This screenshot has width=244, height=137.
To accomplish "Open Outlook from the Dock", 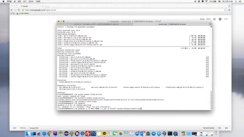I will (143, 134).
